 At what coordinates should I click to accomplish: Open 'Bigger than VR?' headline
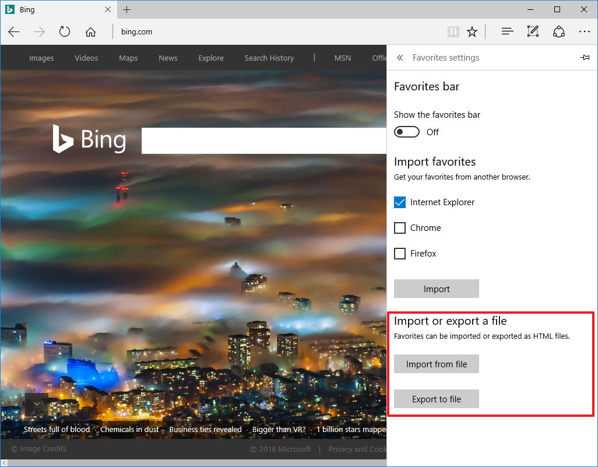pyautogui.click(x=279, y=430)
